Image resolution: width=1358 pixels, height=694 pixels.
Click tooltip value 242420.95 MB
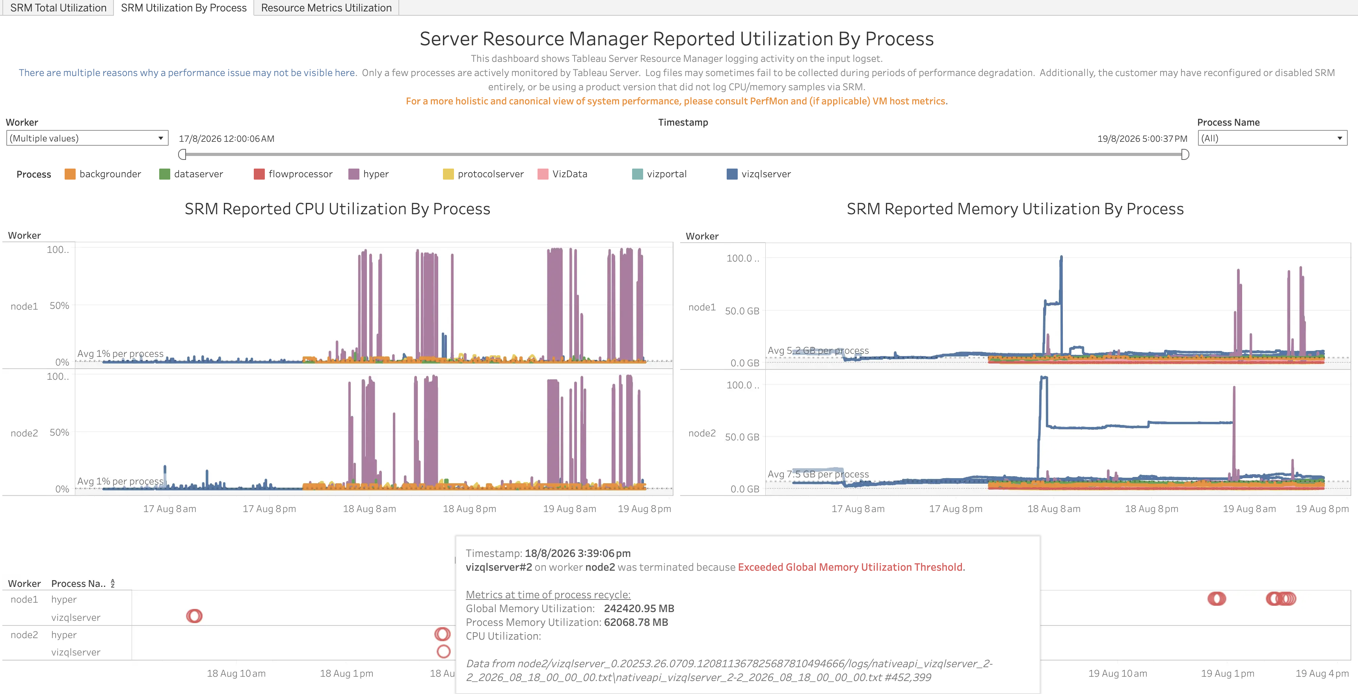point(639,609)
